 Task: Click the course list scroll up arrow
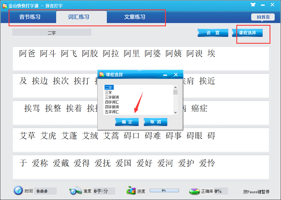(175, 87)
